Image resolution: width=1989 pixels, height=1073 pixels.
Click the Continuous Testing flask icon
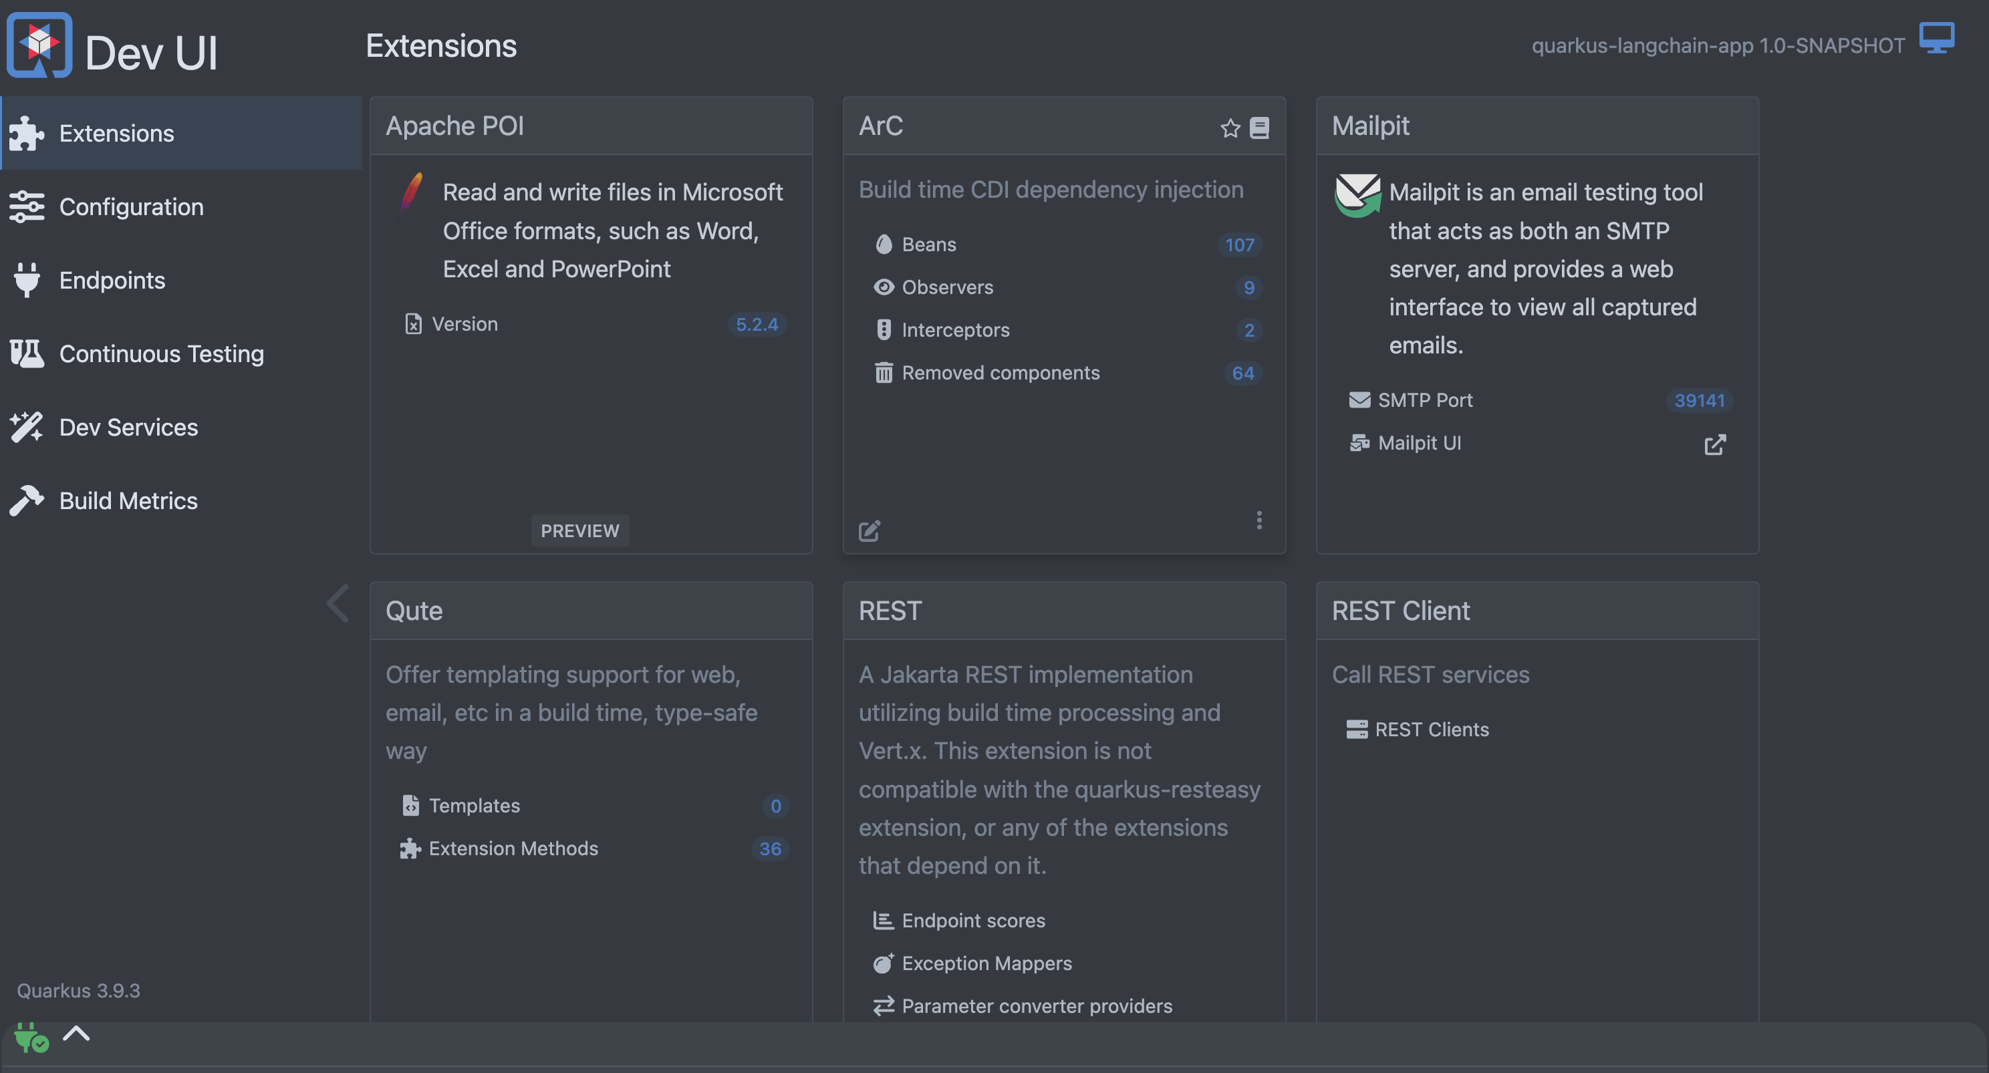pyautogui.click(x=27, y=353)
